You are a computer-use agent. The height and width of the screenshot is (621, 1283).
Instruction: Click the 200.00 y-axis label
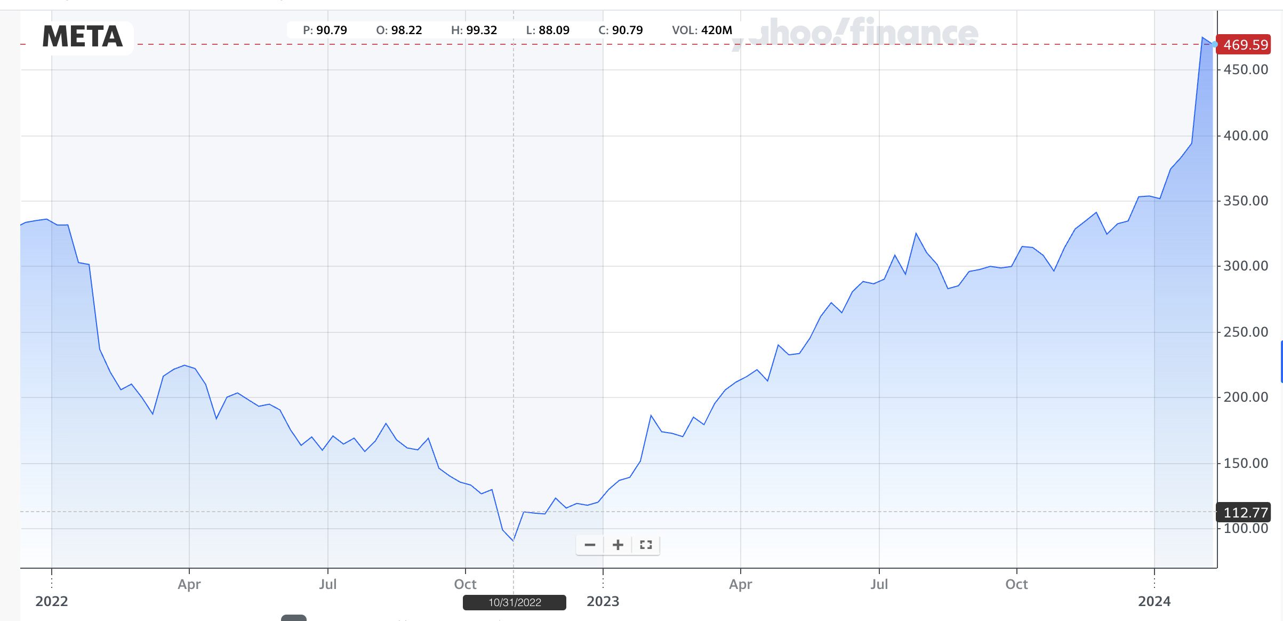point(1246,397)
